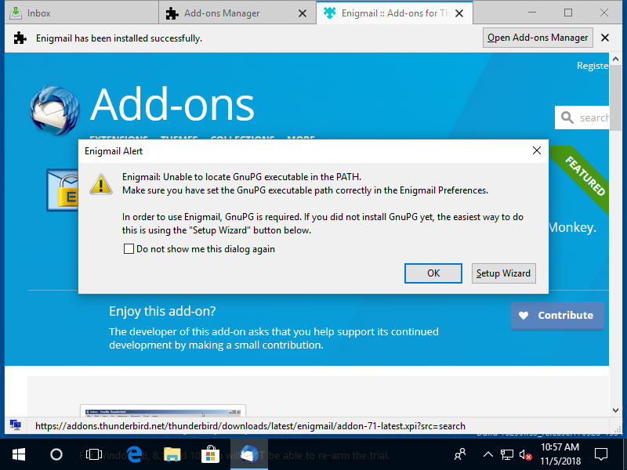
Task: Launch Microsoft Edge from the taskbar
Action: click(134, 454)
